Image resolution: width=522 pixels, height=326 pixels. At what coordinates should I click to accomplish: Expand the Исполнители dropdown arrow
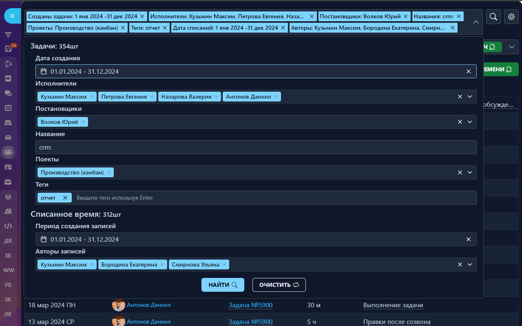point(469,97)
